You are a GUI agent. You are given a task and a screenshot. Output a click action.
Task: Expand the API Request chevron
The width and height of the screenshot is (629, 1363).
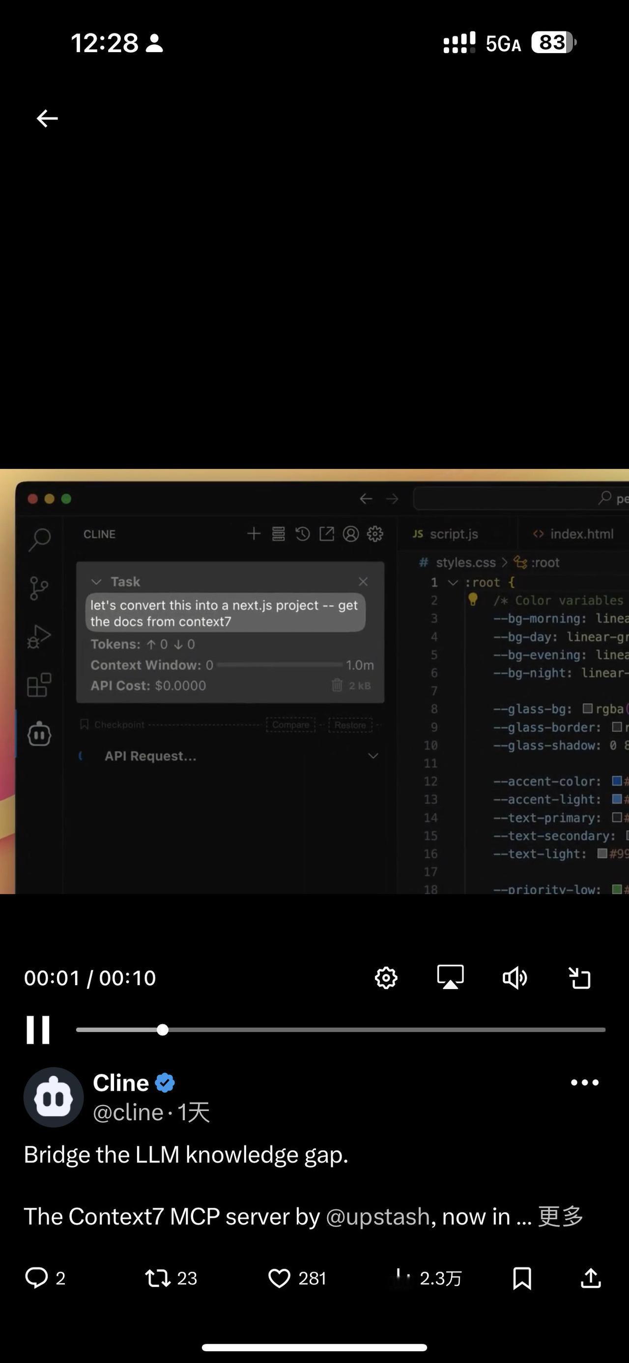(x=373, y=756)
